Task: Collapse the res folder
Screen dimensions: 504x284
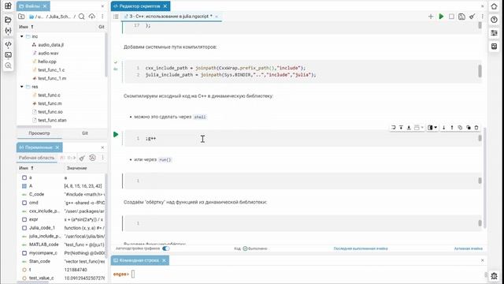Action: [x=22, y=87]
